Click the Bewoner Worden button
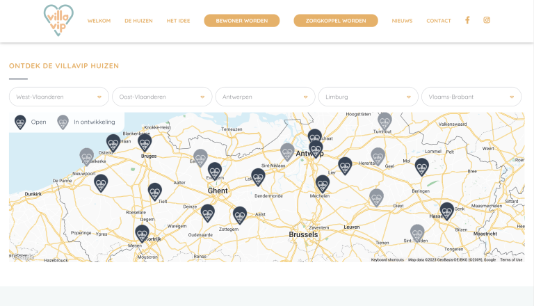The image size is (534, 306). [x=242, y=20]
